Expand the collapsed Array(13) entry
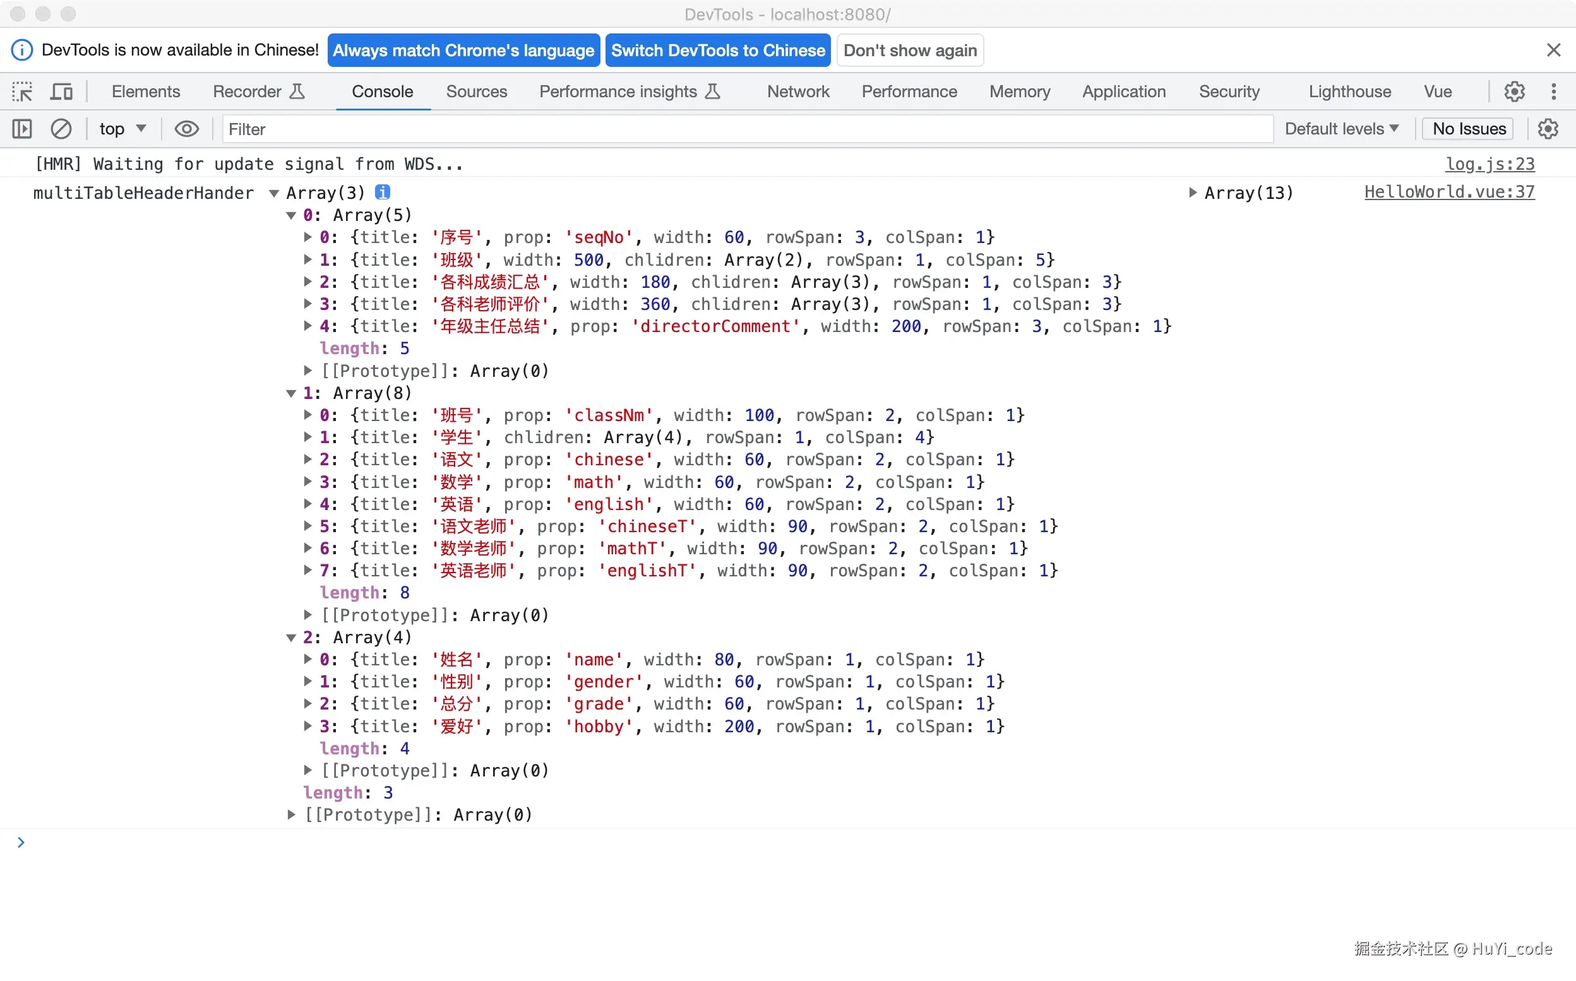This screenshot has width=1576, height=981. coord(1192,192)
